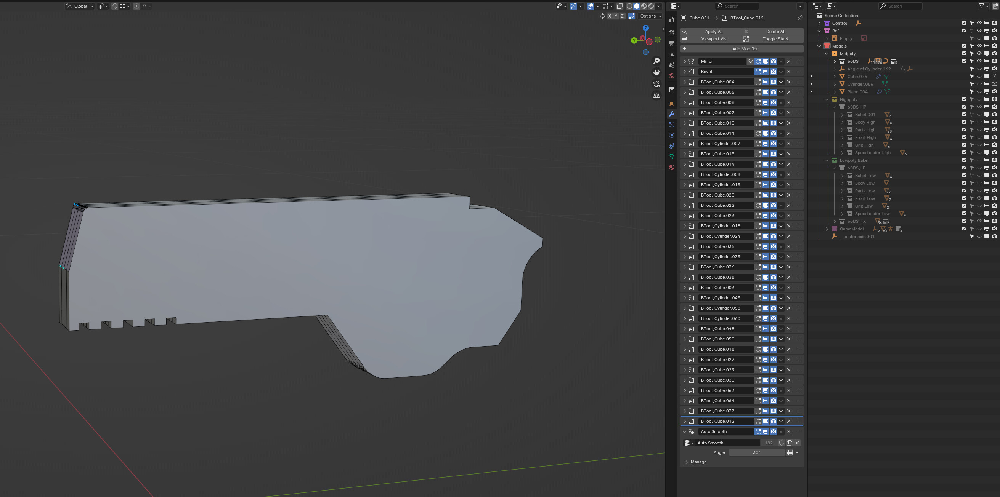Open the Tool properties tab
This screenshot has width=1000, height=497.
click(x=672, y=19)
